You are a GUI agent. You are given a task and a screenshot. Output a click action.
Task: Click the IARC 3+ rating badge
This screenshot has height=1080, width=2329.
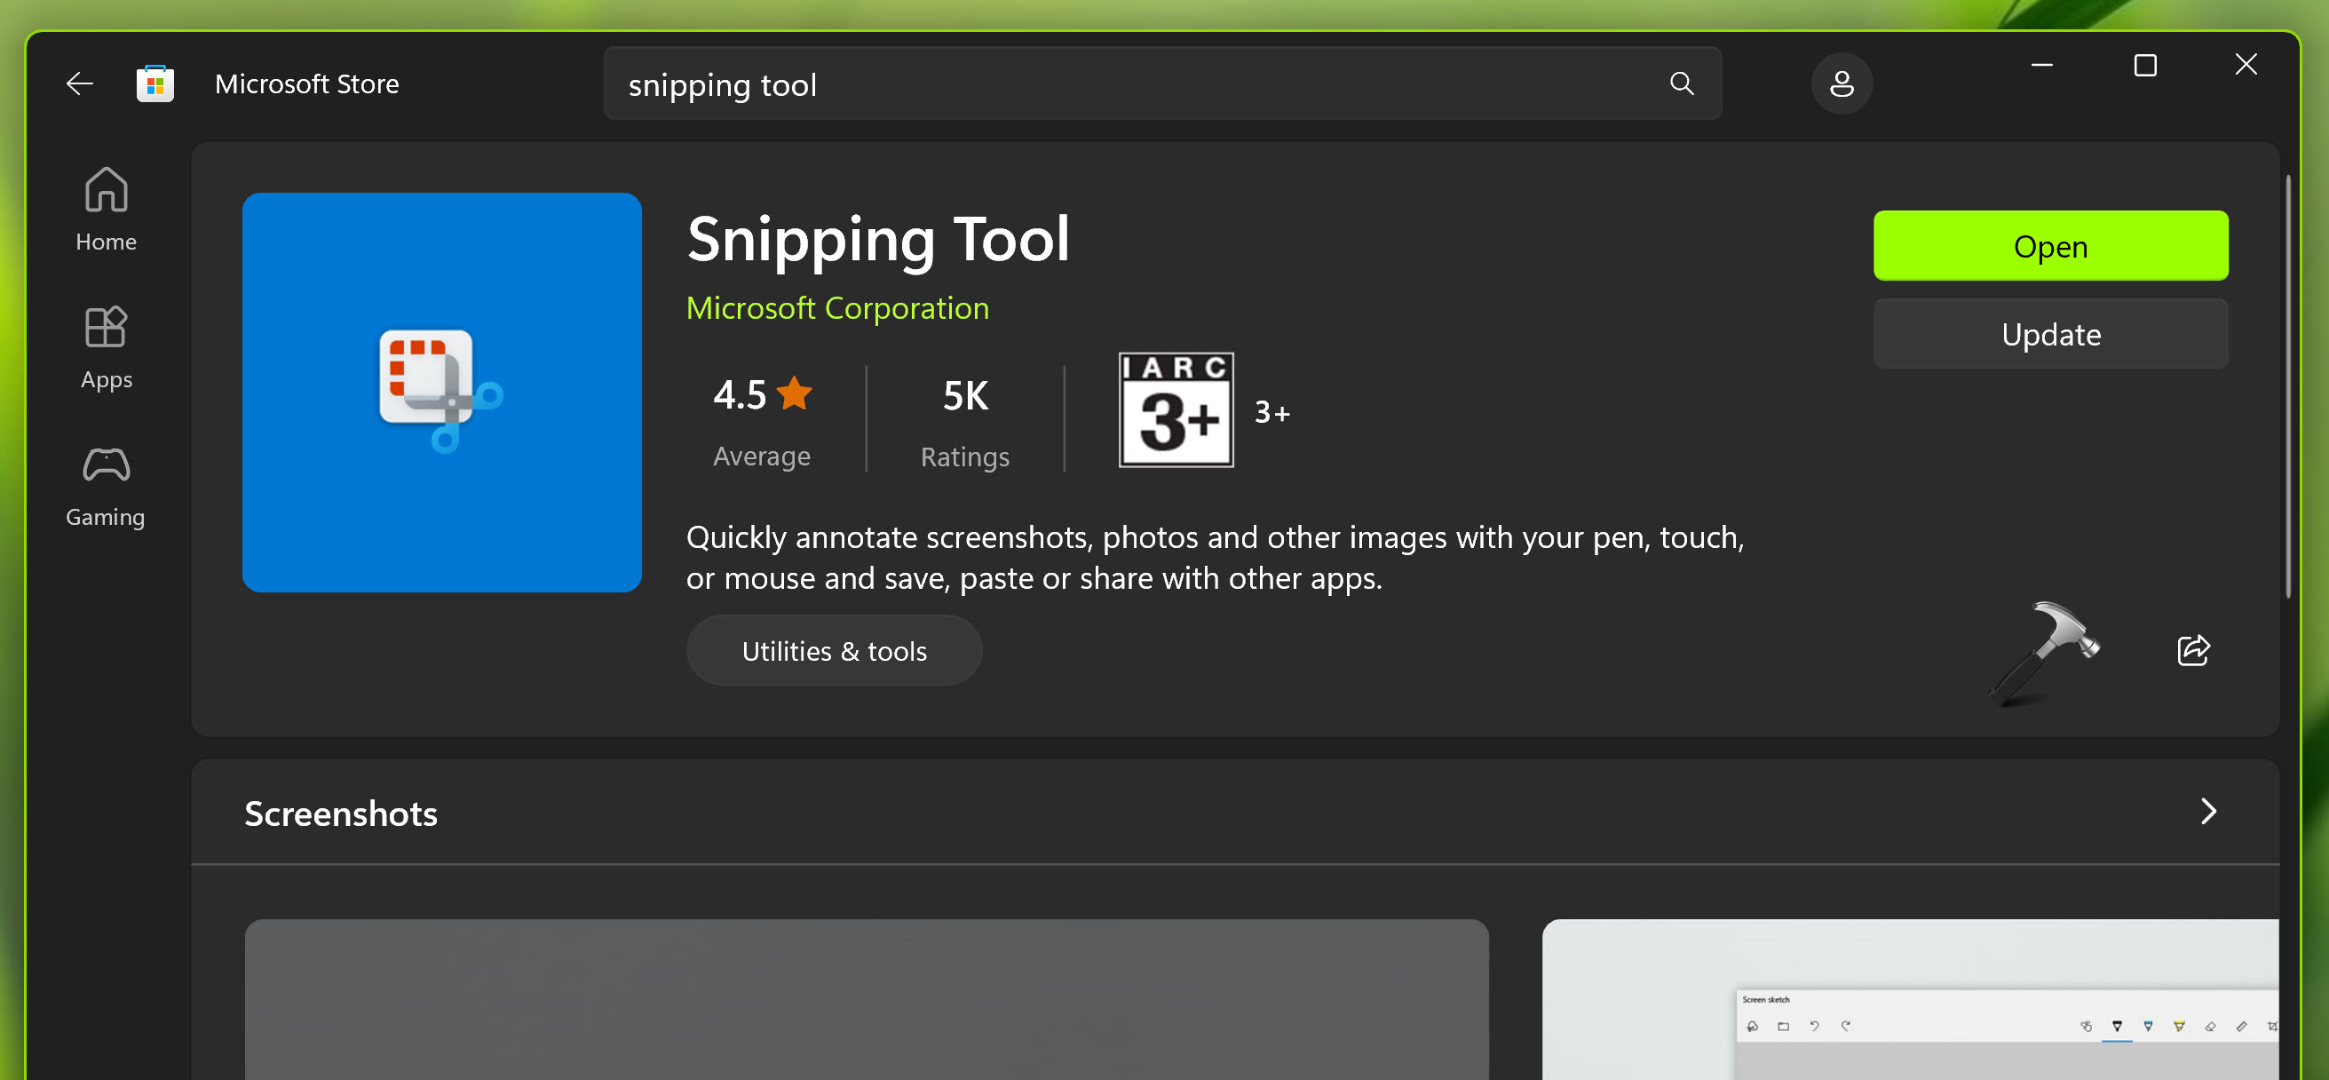tap(1176, 409)
